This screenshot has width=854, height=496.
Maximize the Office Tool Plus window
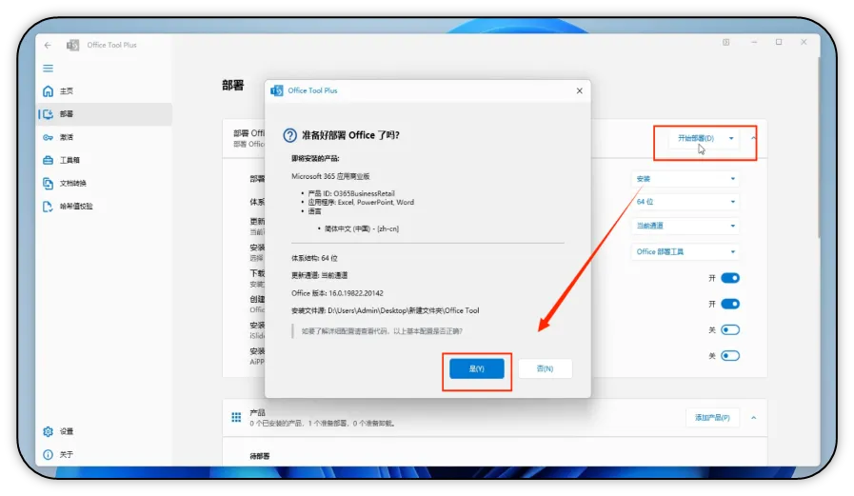point(779,43)
